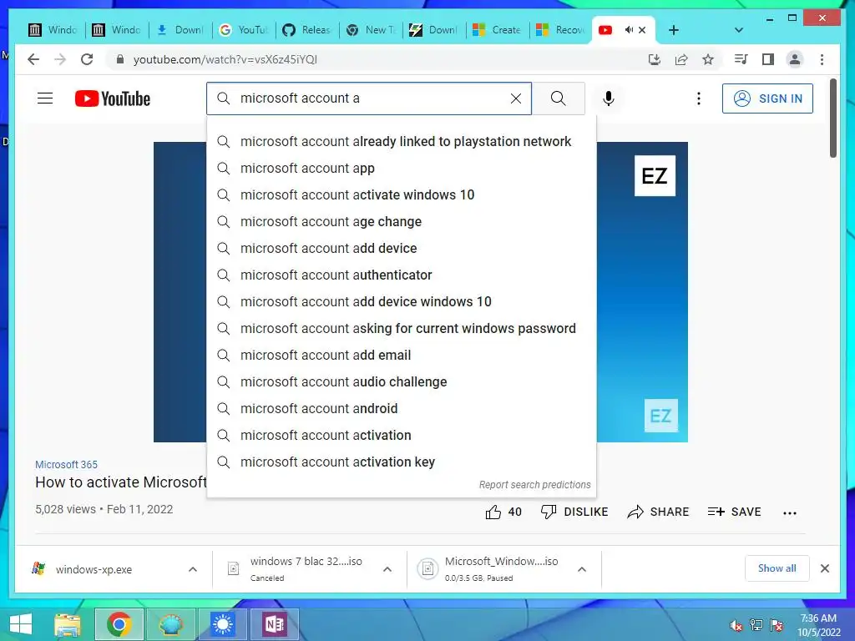This screenshot has height=641, width=855.
Task: Click the EZ channel watermark on video
Action: click(661, 416)
